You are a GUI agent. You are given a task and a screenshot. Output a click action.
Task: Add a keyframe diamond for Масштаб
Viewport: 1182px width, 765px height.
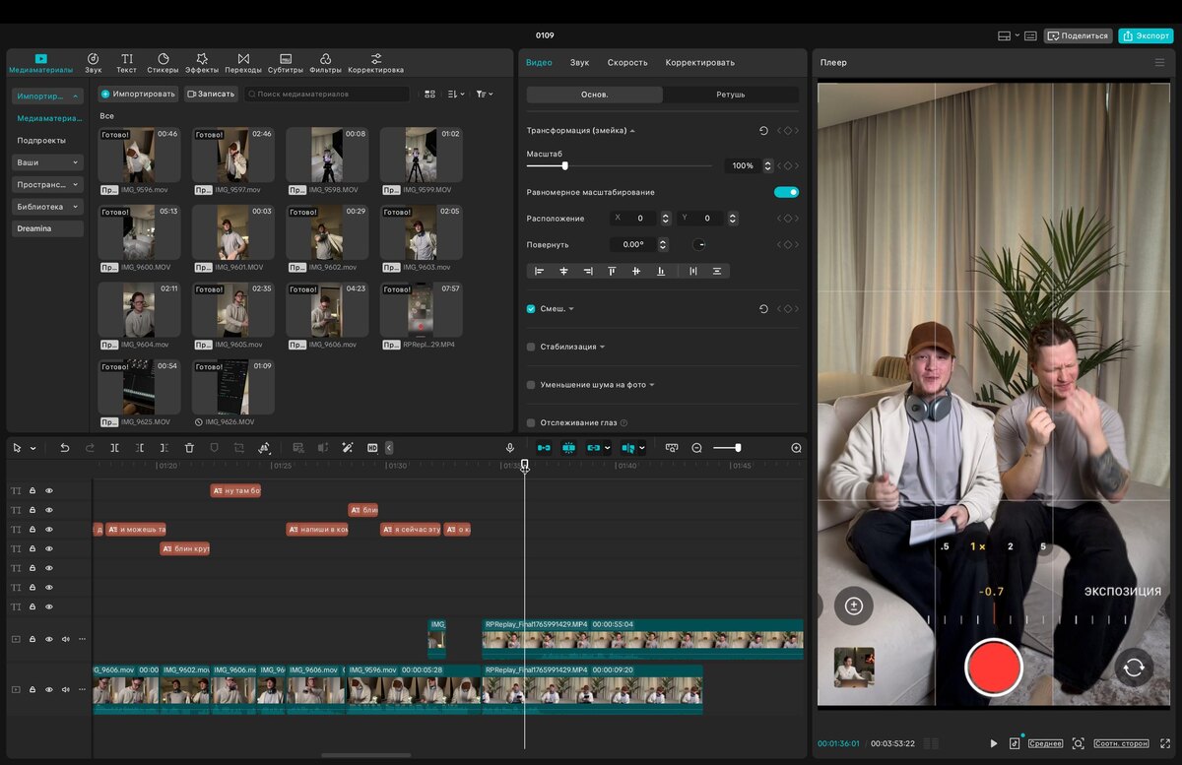[x=788, y=165]
